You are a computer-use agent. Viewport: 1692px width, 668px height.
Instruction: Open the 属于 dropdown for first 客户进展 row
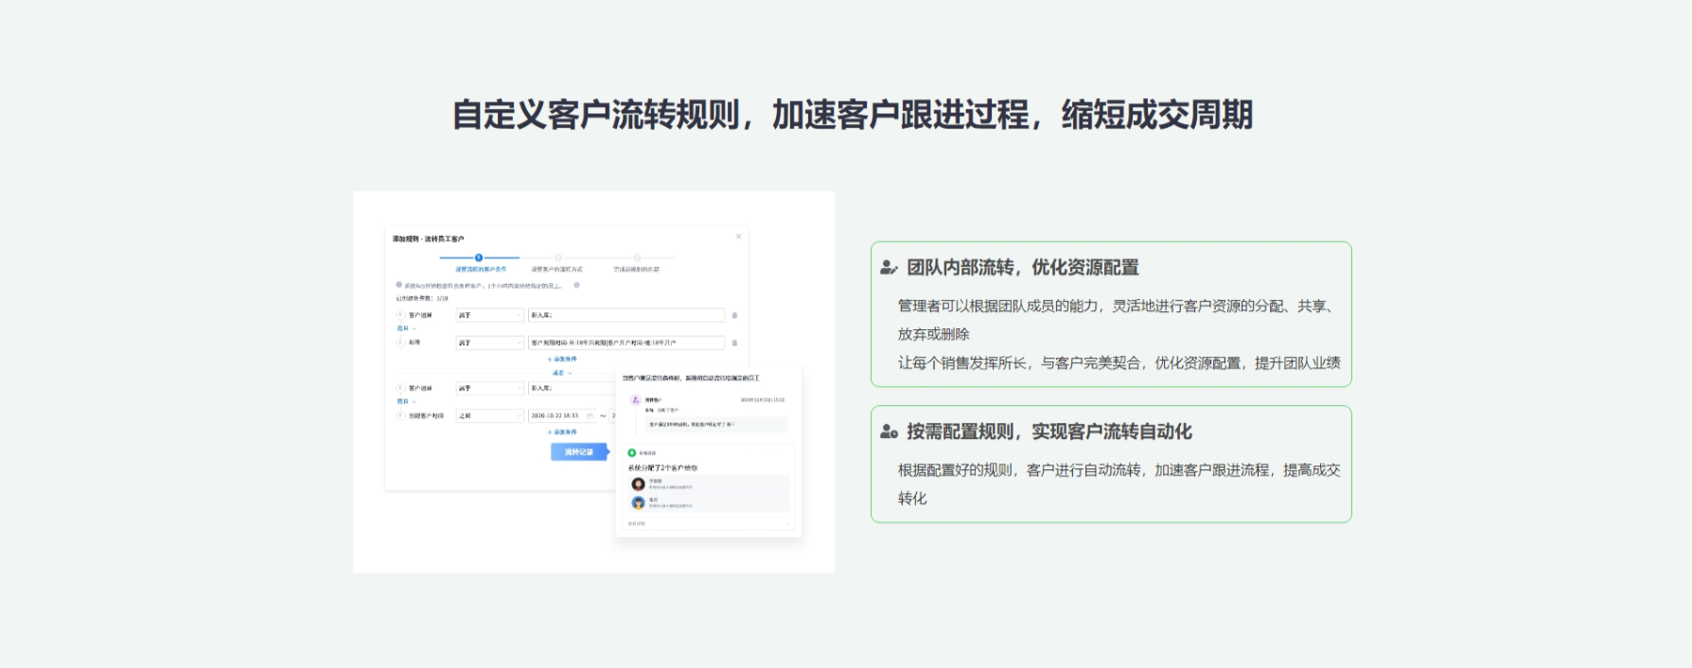point(489,315)
